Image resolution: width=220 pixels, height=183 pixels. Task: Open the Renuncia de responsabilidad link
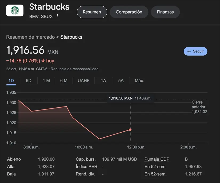tap(74, 69)
